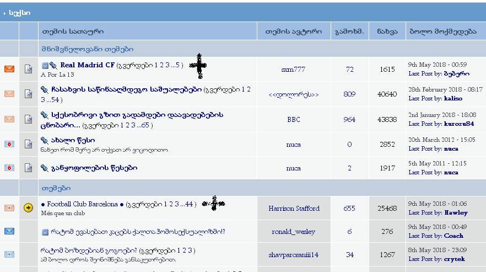Click the მნიშვნელოვანი თემები section label
The height and width of the screenshot is (272, 486).
pos(88,49)
